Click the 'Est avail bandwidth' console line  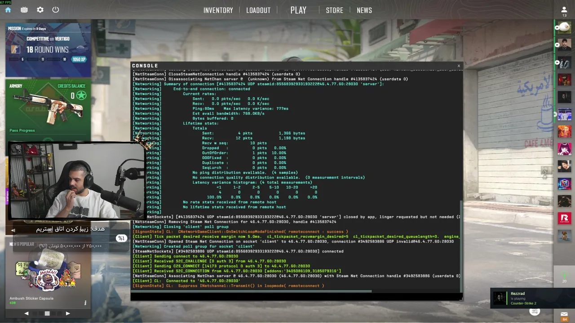click(x=228, y=113)
